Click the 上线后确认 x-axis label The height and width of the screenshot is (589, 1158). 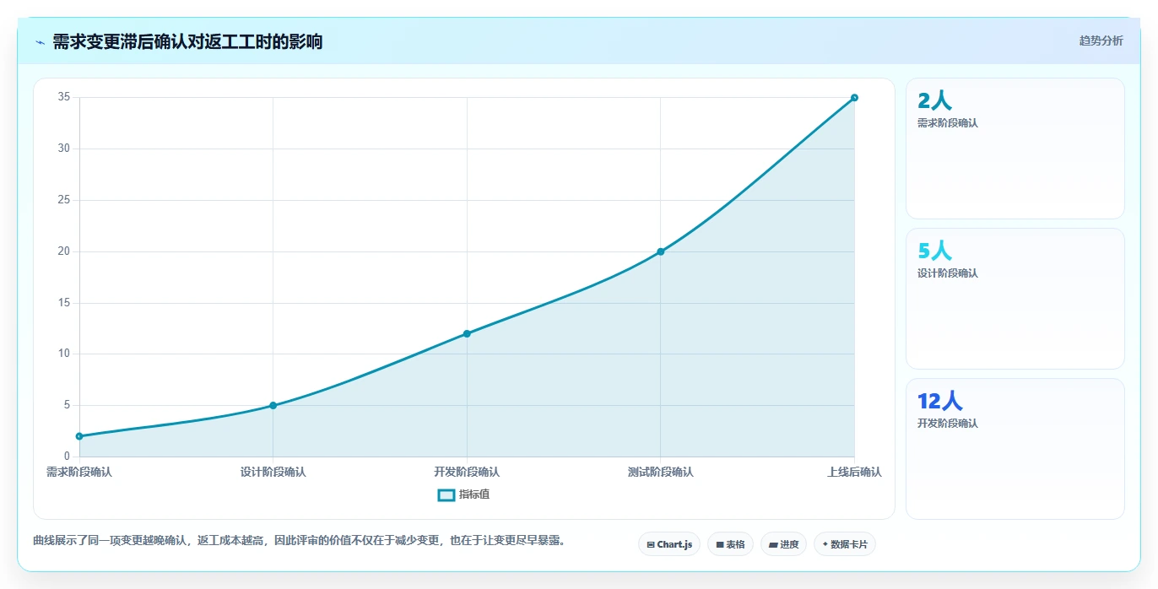854,473
